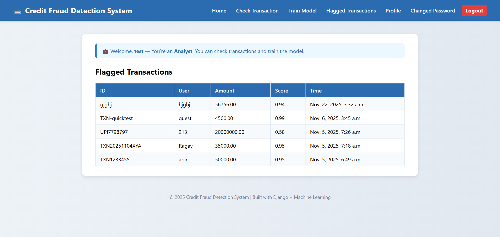Click the Time column header

pyautogui.click(x=316, y=91)
